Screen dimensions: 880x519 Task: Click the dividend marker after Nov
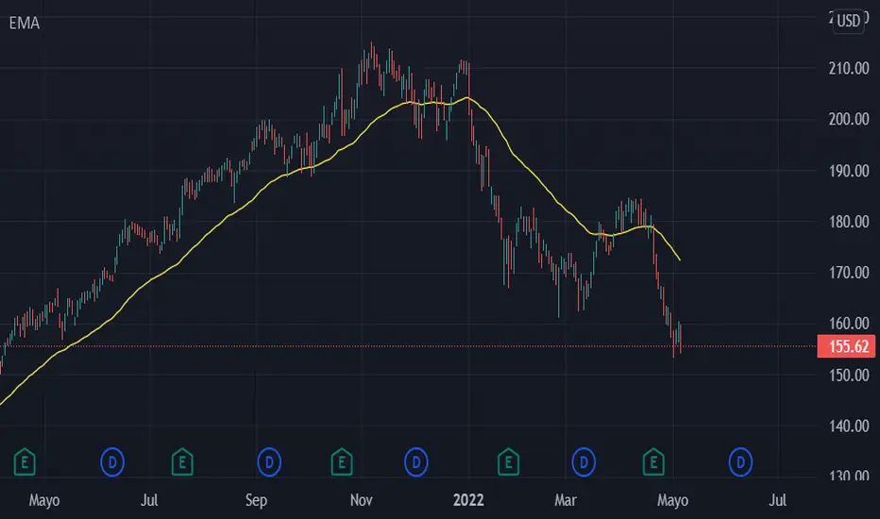point(415,462)
